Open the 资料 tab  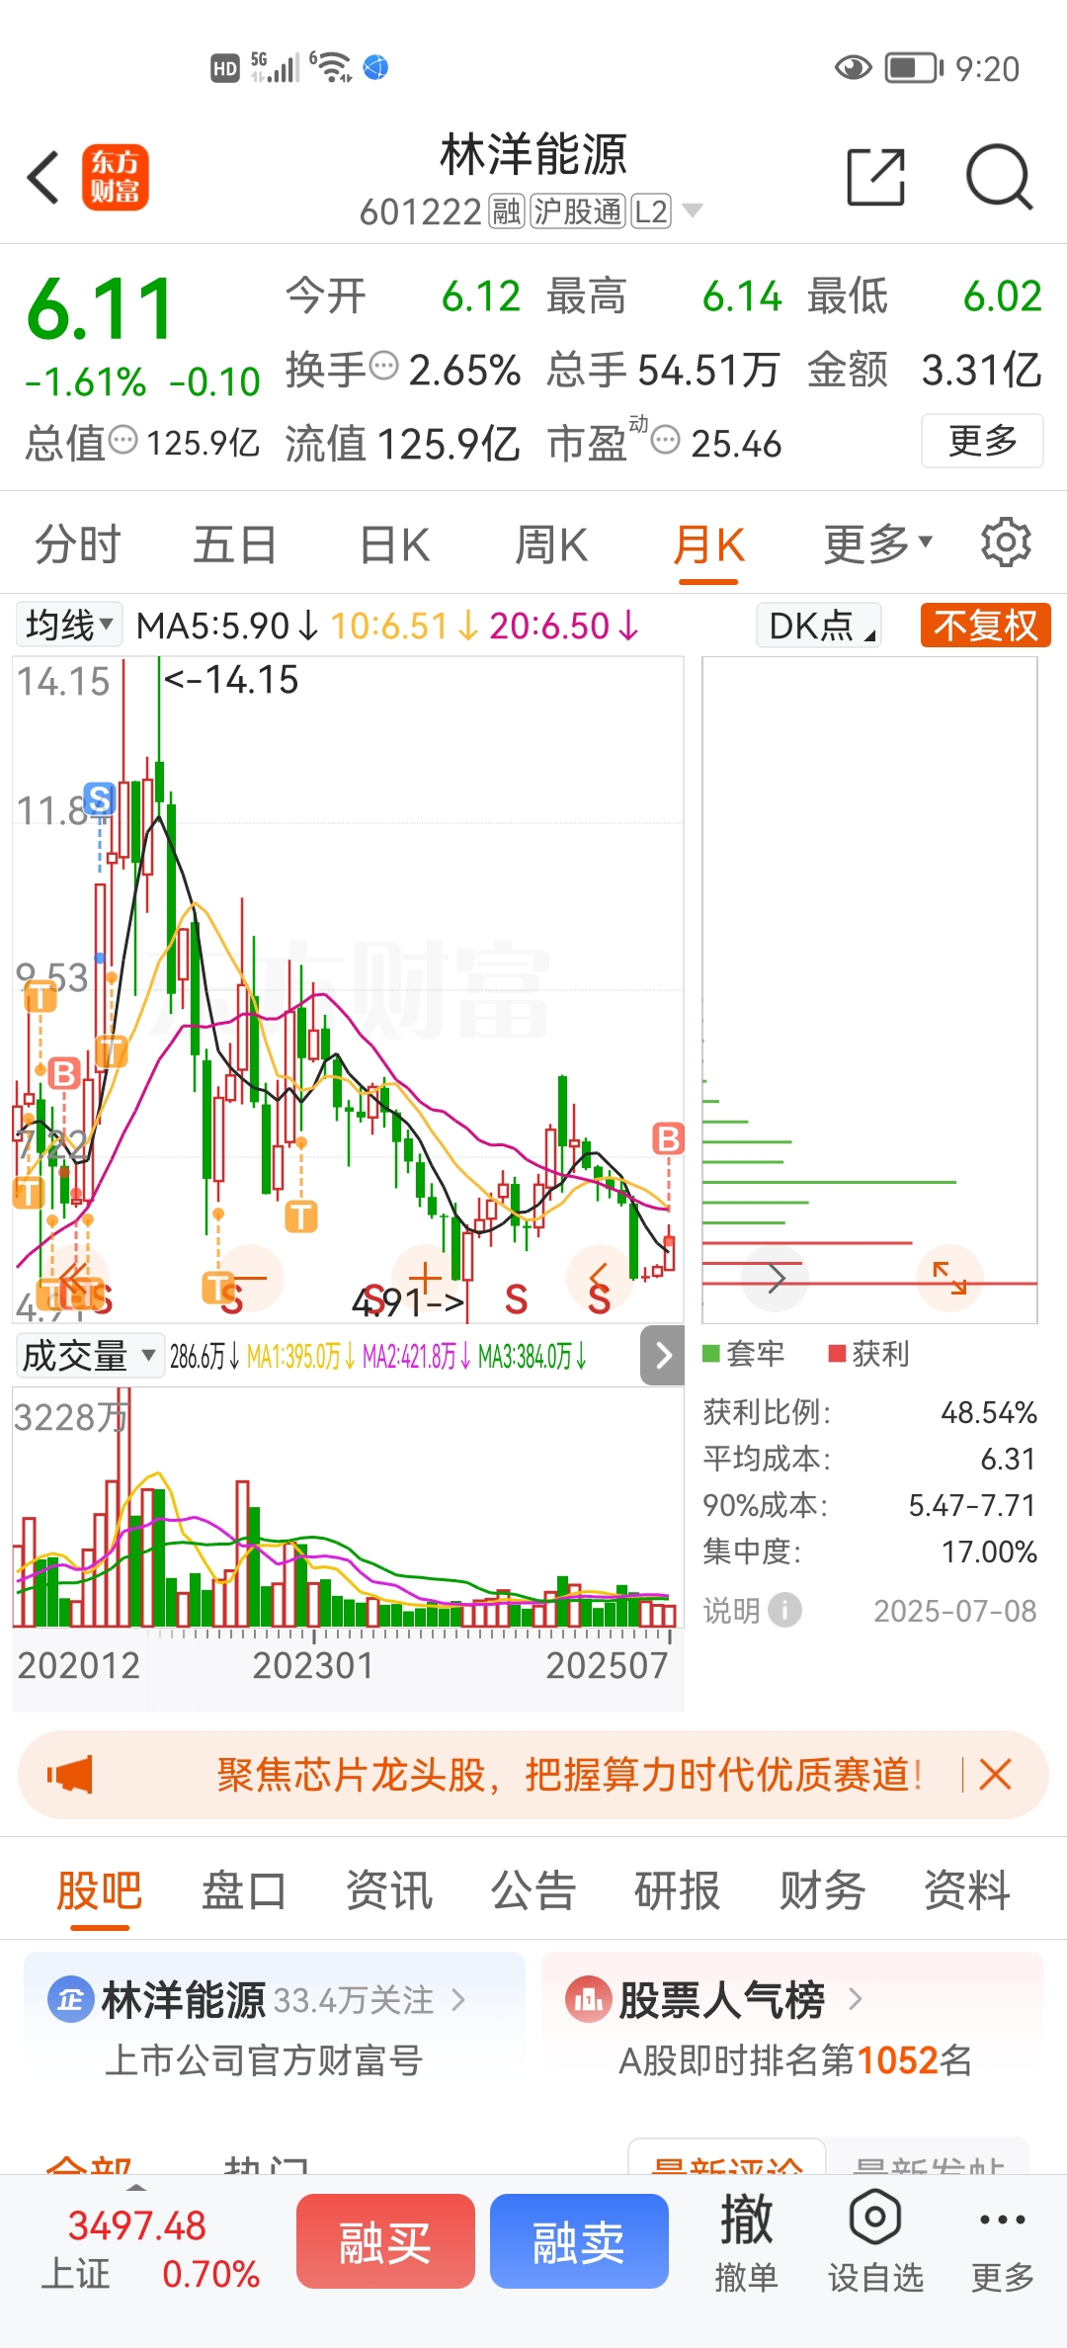(967, 1890)
